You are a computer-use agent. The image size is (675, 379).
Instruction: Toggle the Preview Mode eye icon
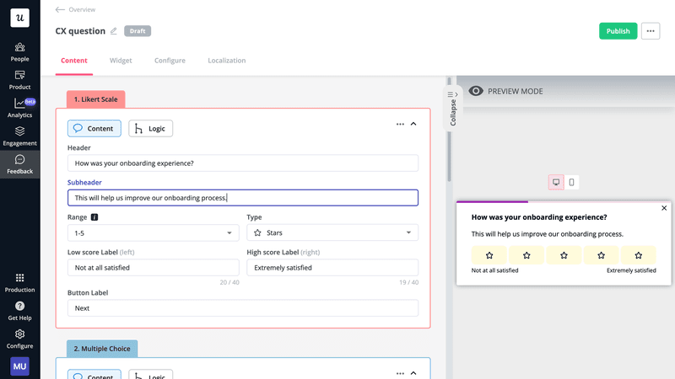click(x=476, y=91)
